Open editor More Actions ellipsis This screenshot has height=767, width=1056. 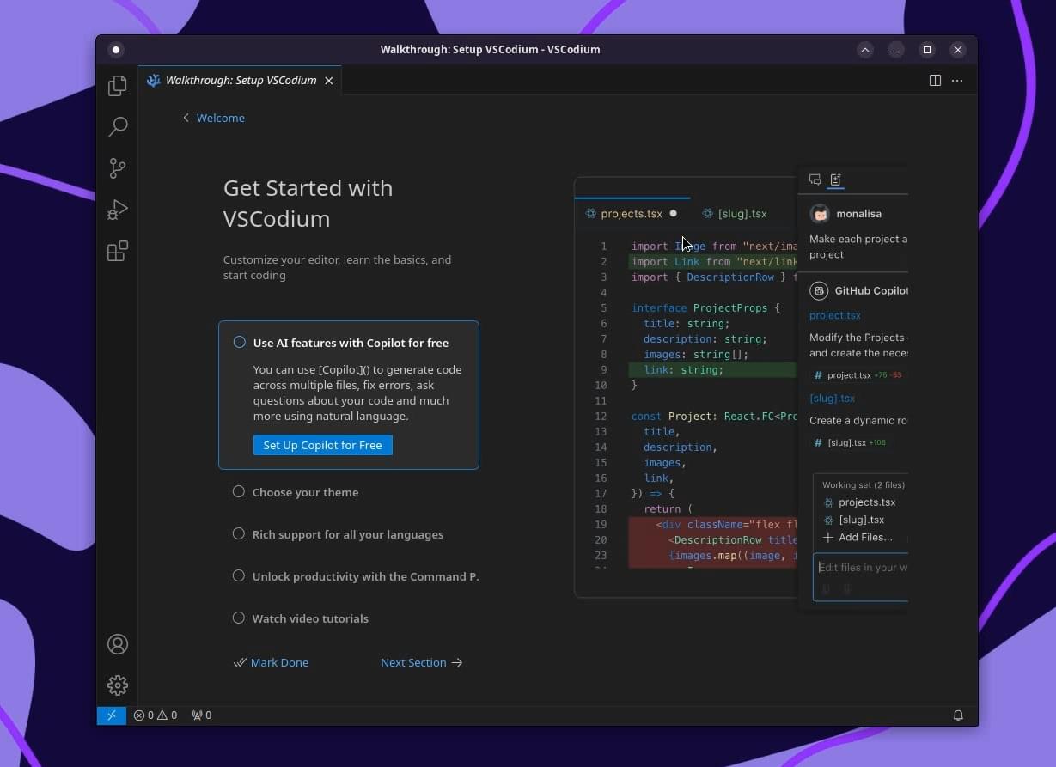point(957,80)
